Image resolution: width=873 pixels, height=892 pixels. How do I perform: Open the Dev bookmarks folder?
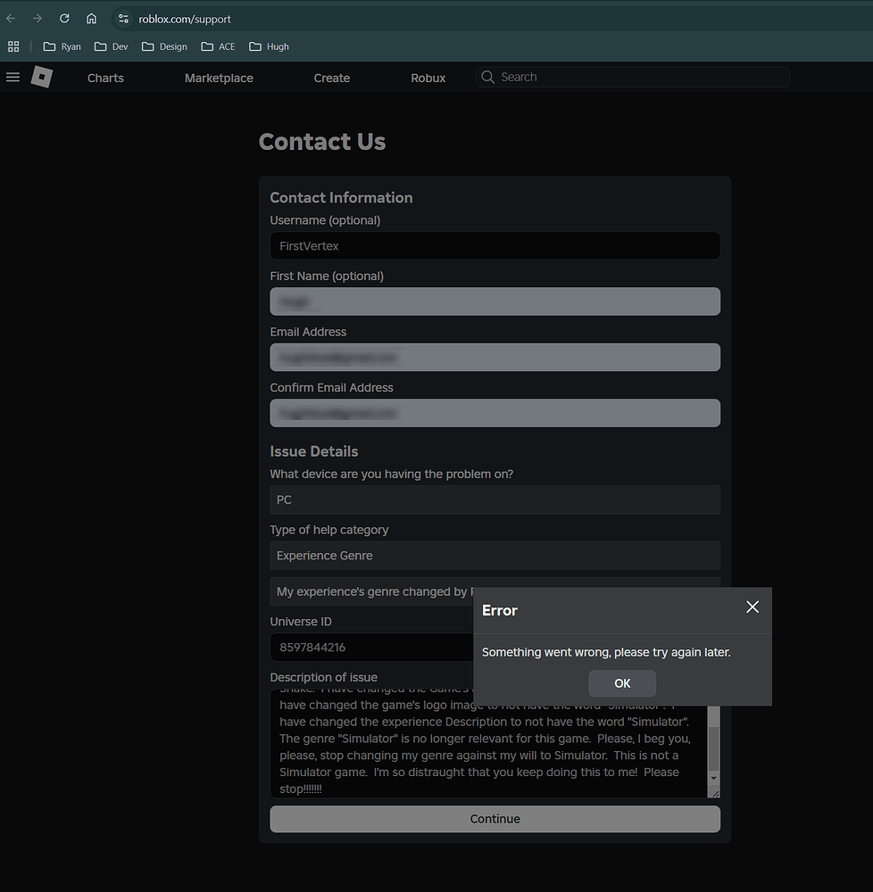pos(110,46)
